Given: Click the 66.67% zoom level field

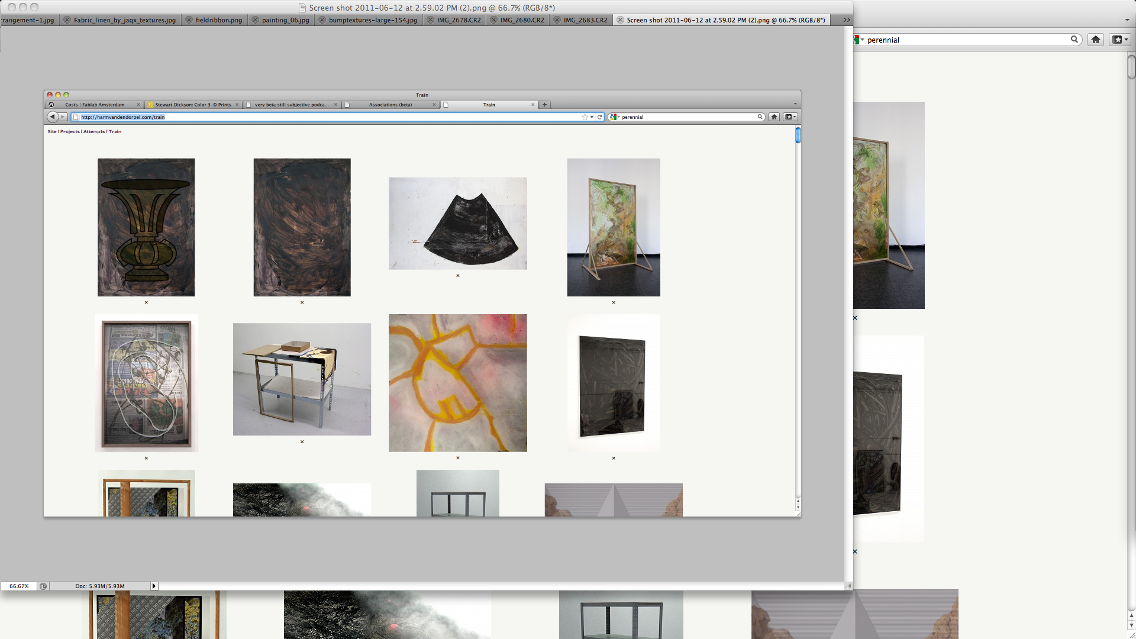Looking at the screenshot, I should pos(19,586).
